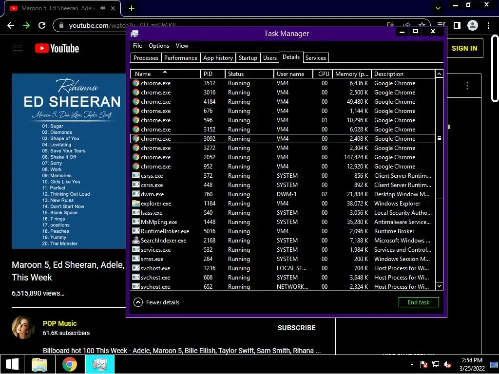Open the POP Music channel link

pos(60,323)
